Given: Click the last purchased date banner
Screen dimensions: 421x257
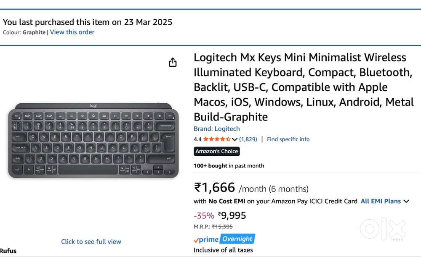Looking at the screenshot, I should [x=88, y=22].
